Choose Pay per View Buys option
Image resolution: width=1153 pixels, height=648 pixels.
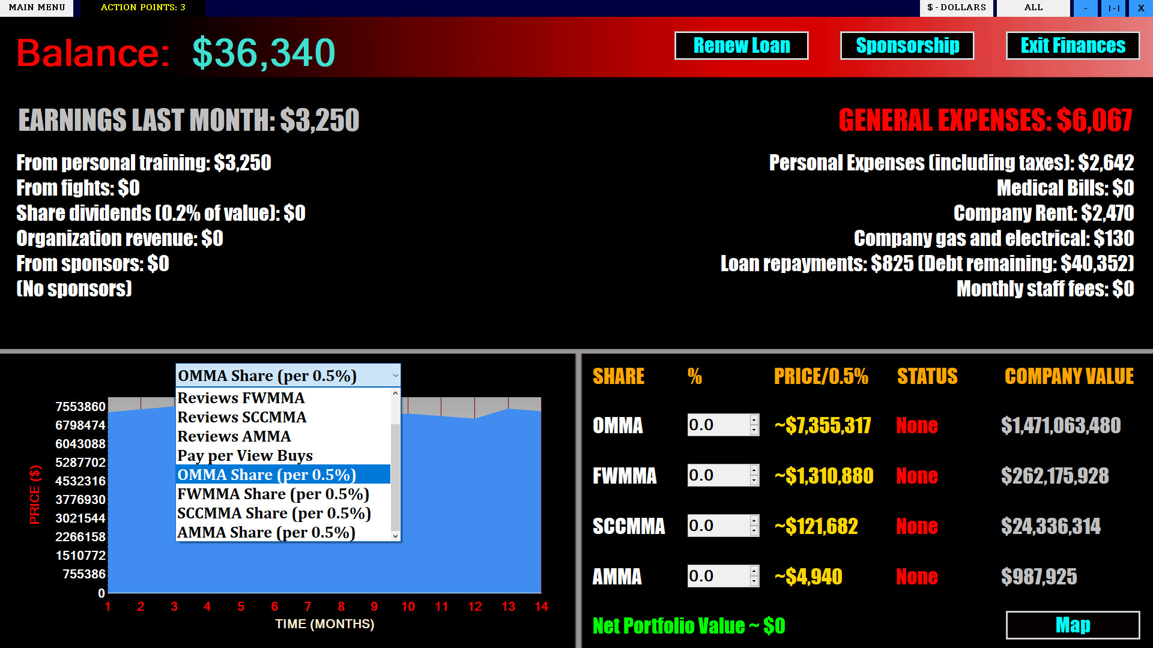point(245,455)
